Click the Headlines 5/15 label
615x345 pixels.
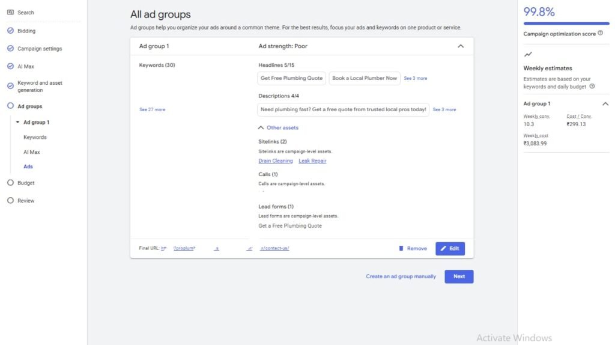click(276, 65)
